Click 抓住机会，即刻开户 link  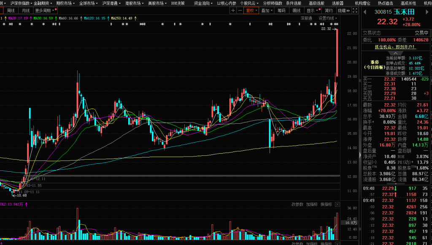pos(395,47)
